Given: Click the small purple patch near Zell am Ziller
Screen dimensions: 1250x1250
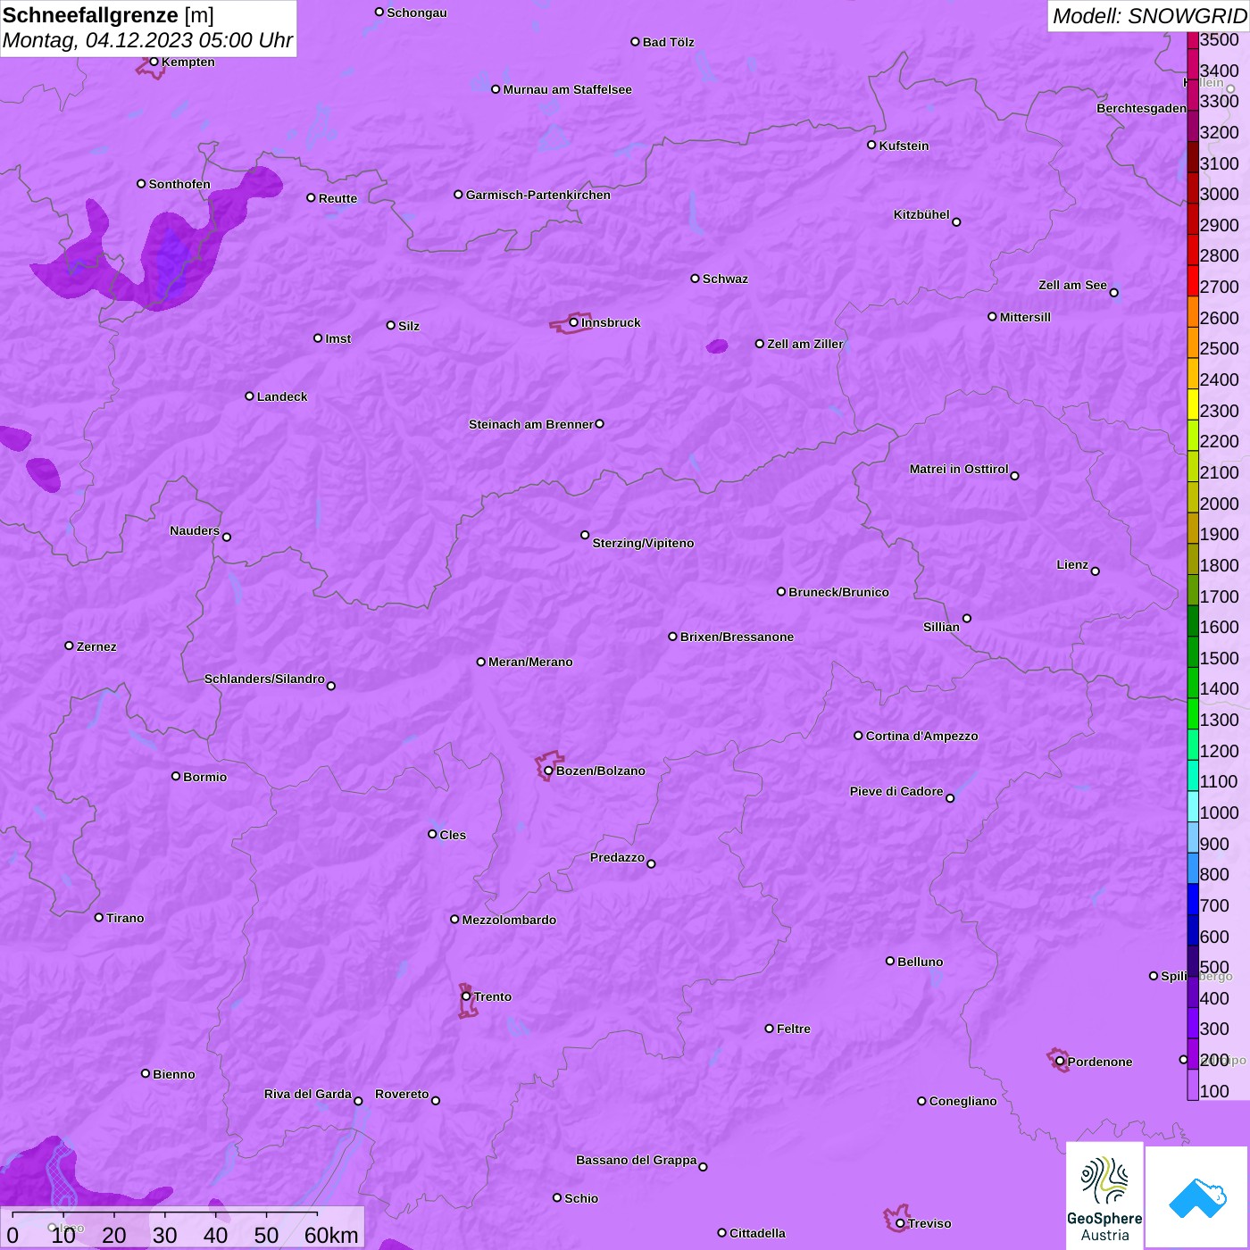Looking at the screenshot, I should (x=717, y=346).
